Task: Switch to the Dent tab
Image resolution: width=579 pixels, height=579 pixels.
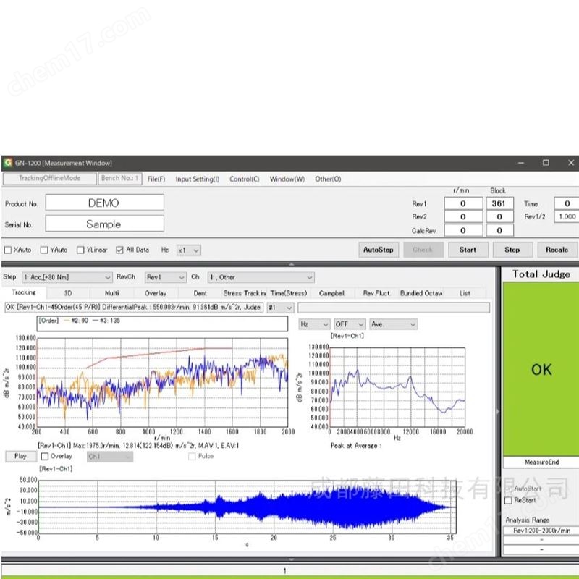Action: point(200,293)
